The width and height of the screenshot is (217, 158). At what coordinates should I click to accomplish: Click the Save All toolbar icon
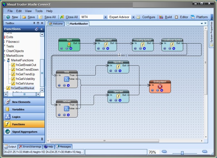[x=41, y=17]
